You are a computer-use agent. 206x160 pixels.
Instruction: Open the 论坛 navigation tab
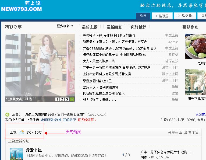pyautogui.click(x=143, y=16)
